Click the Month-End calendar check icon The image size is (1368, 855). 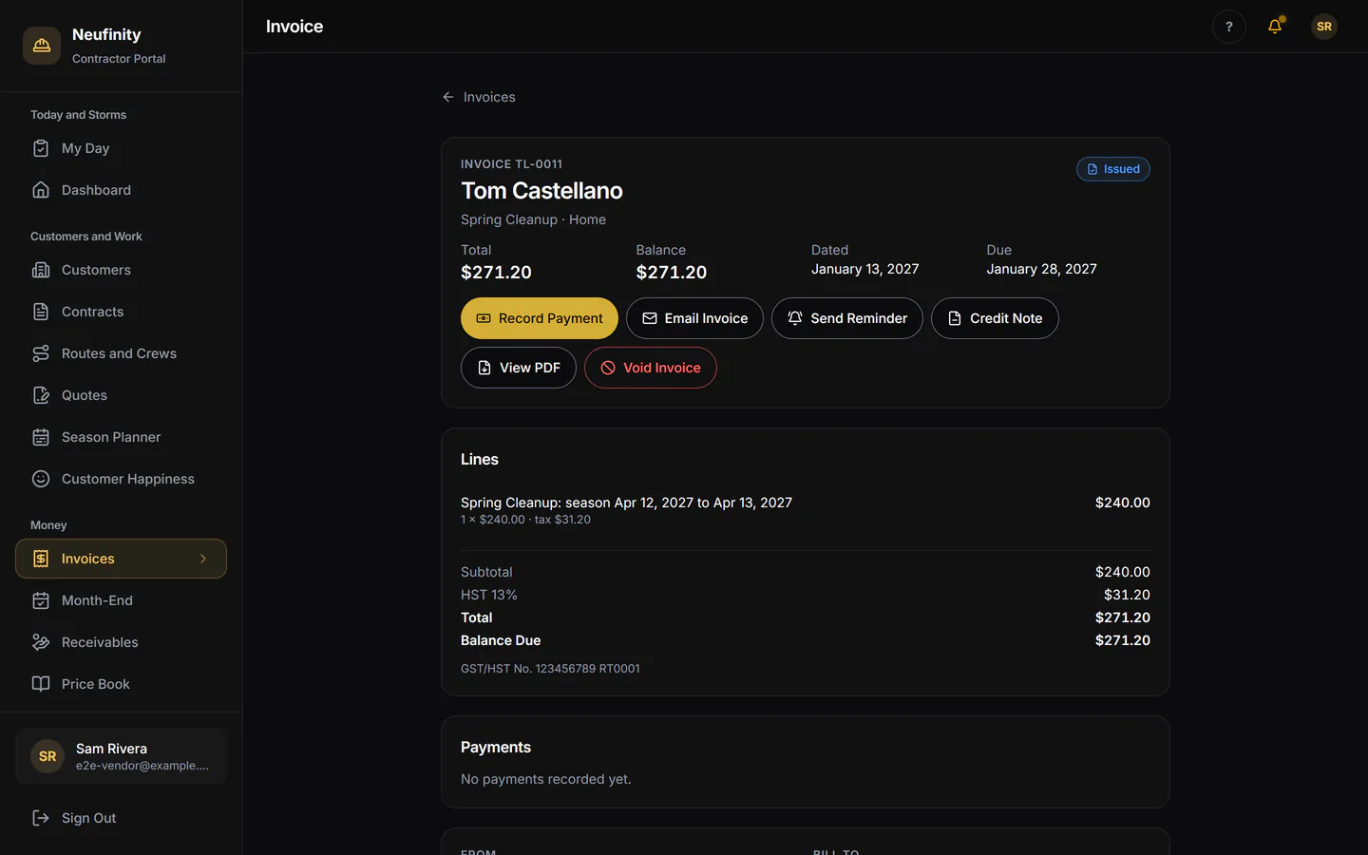(41, 600)
